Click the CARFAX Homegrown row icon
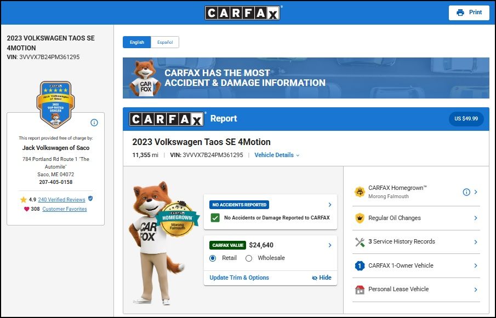Image resolution: width=496 pixels, height=318 pixels. pyautogui.click(x=360, y=192)
